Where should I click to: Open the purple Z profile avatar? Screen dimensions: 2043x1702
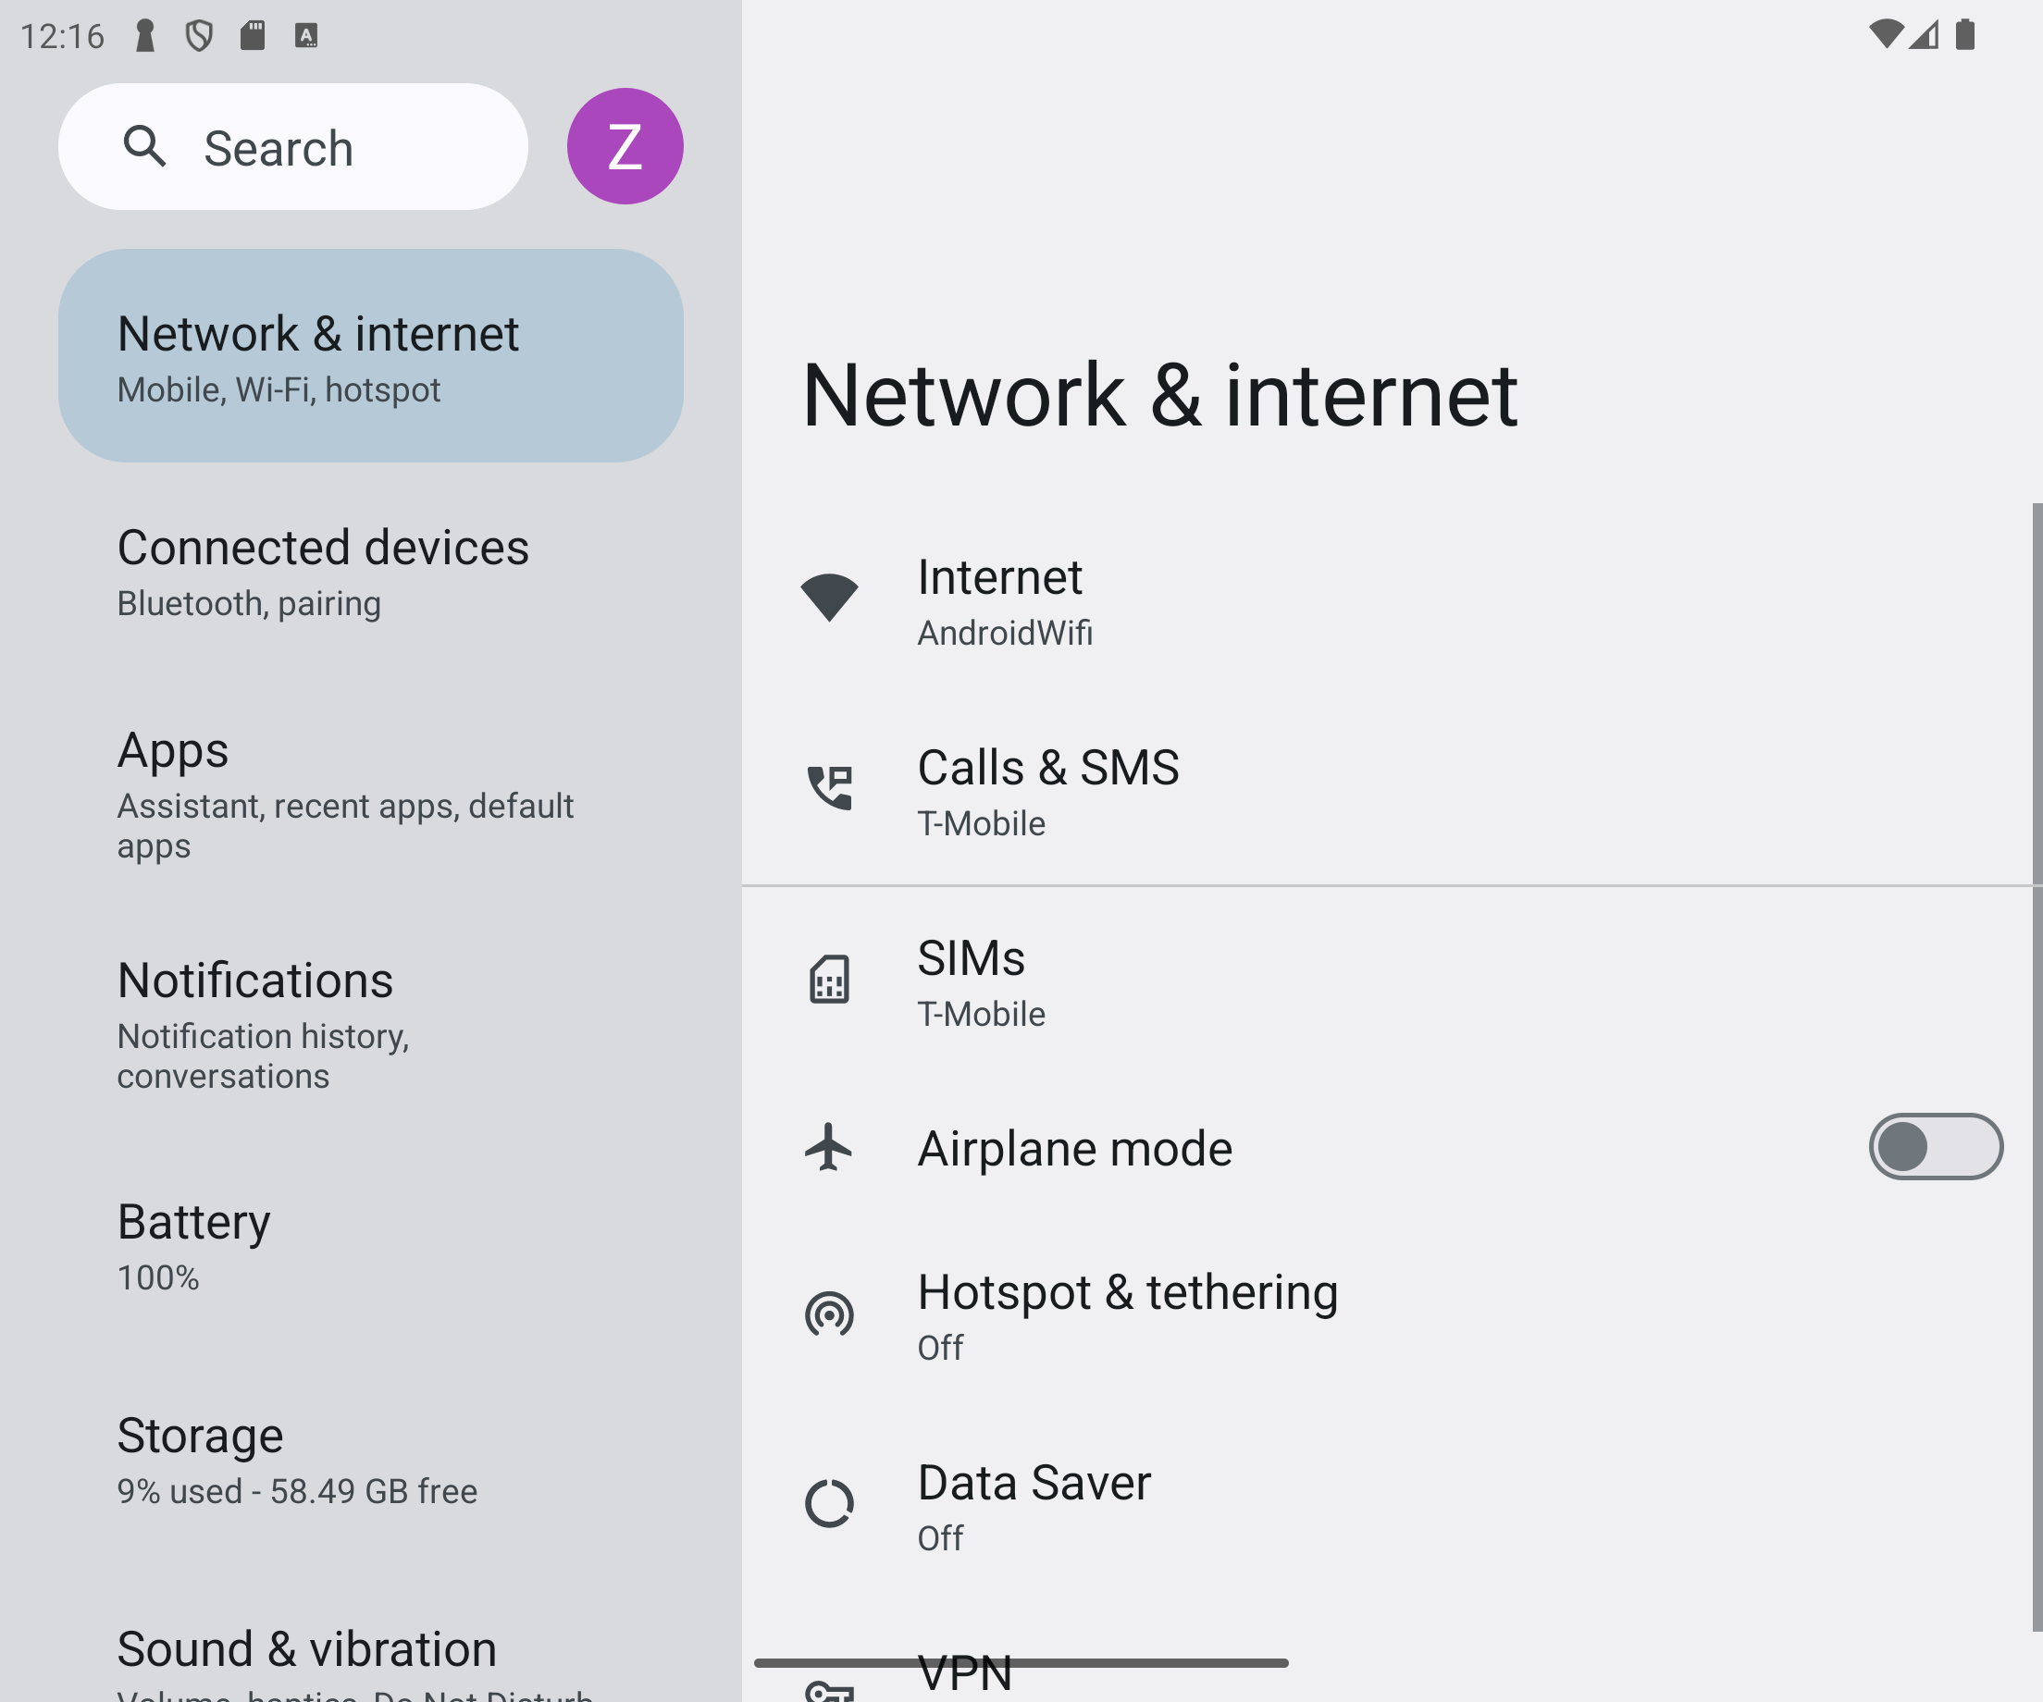point(625,146)
